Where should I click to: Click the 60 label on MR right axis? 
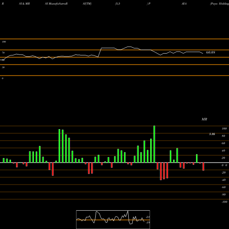[224, 143]
